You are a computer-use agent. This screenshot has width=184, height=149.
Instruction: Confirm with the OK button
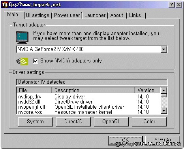126,141
